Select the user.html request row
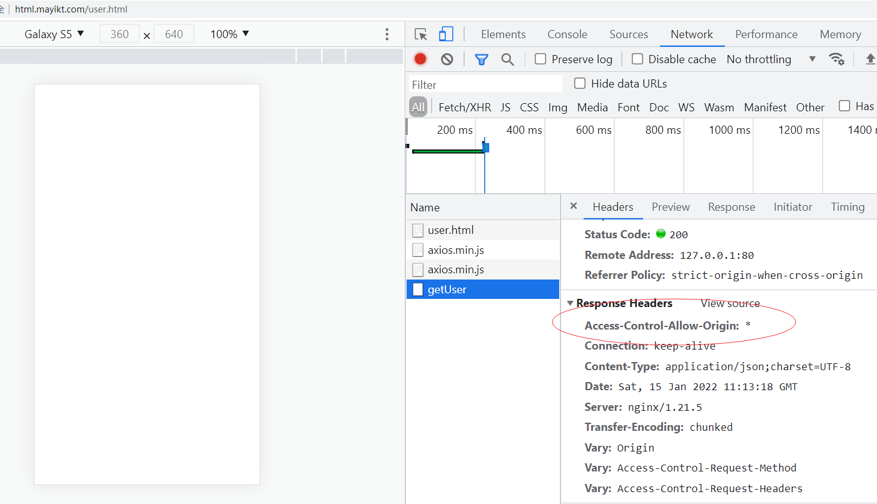877x504 pixels. pos(483,230)
